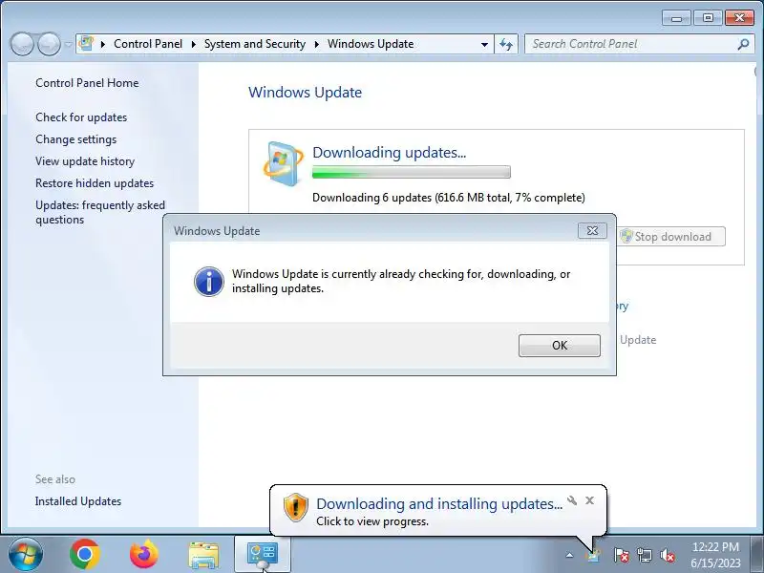Open Change settings
This screenshot has height=573, width=764.
click(76, 139)
